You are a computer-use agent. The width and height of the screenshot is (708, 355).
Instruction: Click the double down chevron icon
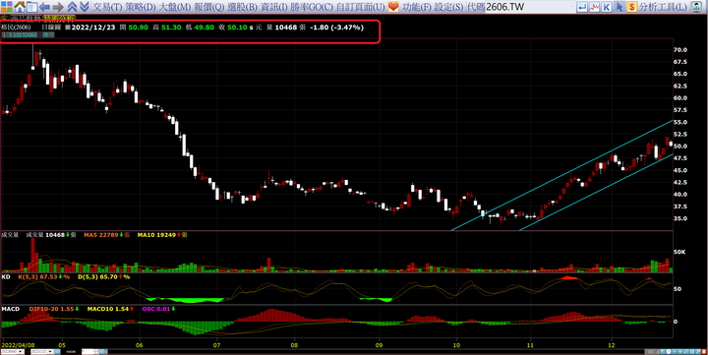click(84, 6)
